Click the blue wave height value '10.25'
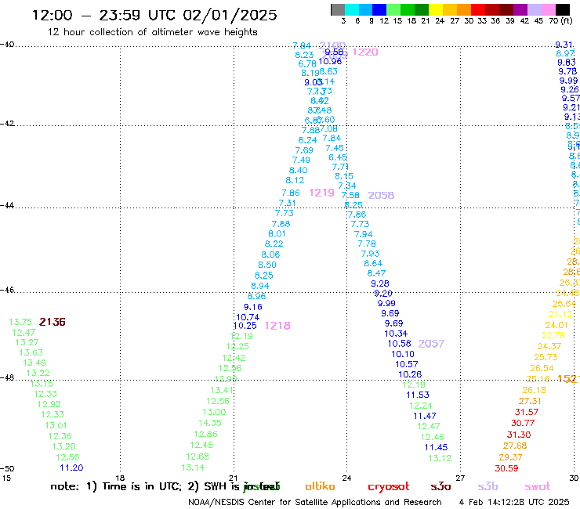The height and width of the screenshot is (509, 580). [x=245, y=326]
